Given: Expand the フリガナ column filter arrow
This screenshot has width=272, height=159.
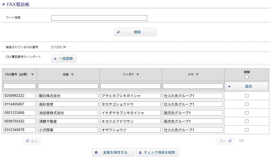Looking at the screenshot, I should (138, 74).
